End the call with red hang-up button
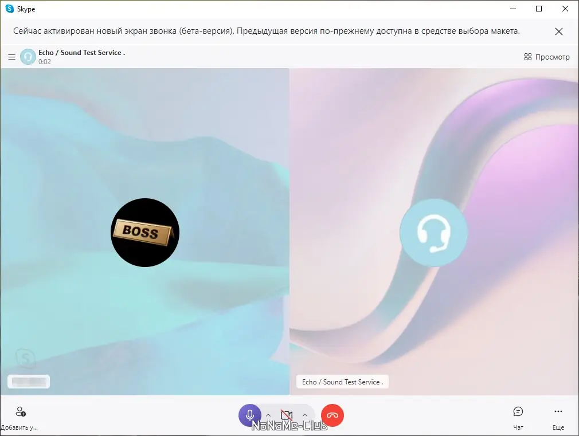The width and height of the screenshot is (579, 436). click(x=332, y=415)
